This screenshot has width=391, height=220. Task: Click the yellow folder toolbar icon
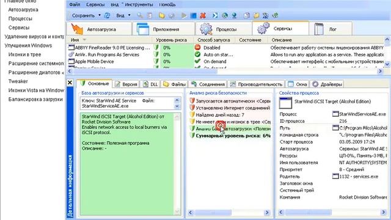point(162,15)
